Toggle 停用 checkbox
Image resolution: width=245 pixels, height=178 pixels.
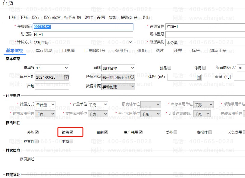[x=204, y=68]
